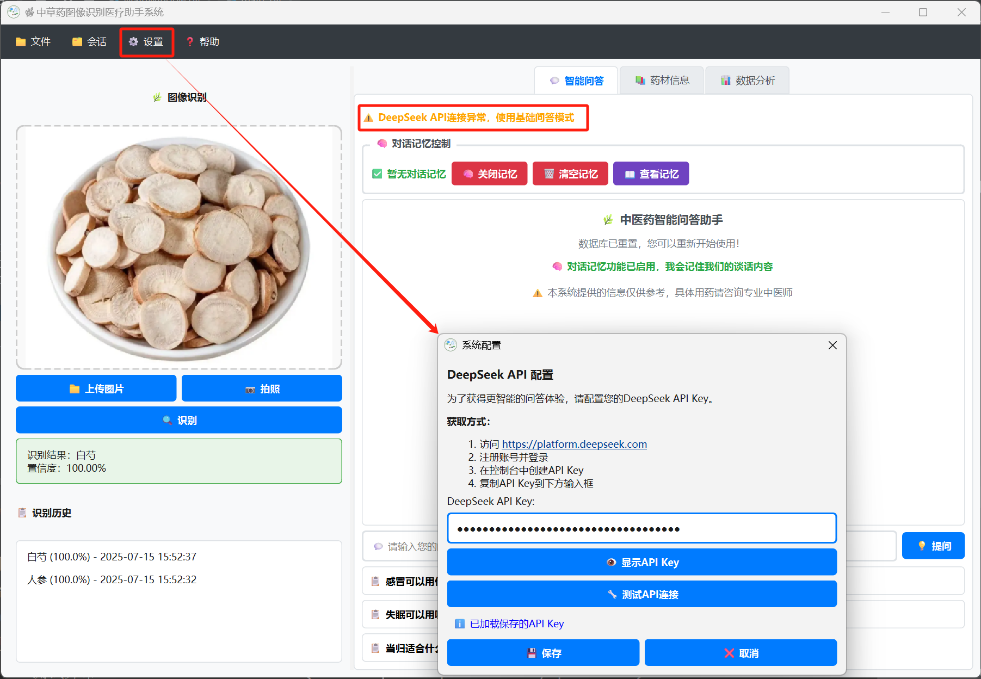Cancel the dialog with 取消
Image resolution: width=981 pixels, height=679 pixels.
coord(741,653)
